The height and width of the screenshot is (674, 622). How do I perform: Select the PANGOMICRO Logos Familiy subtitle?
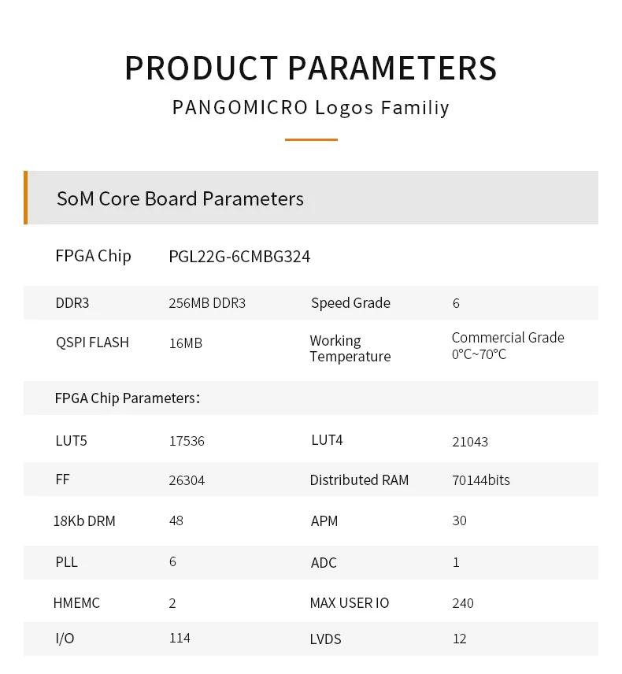(x=311, y=107)
